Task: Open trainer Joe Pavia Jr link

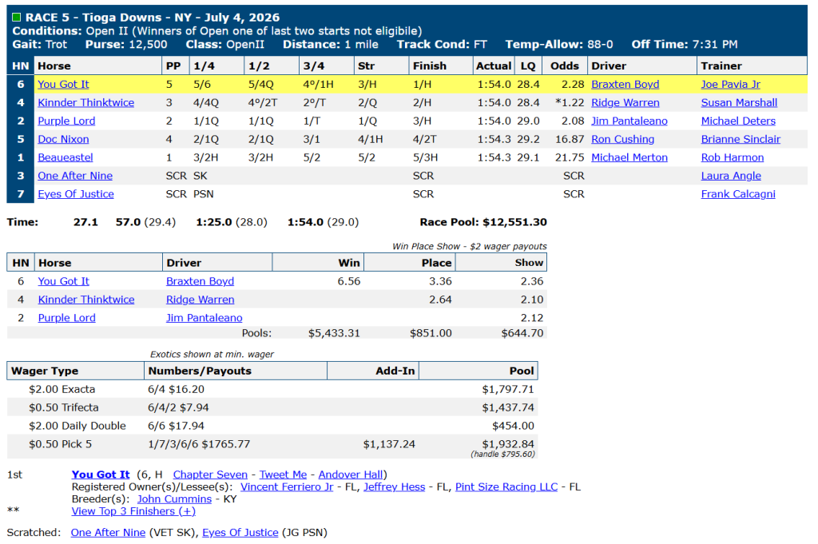Action: coord(730,85)
